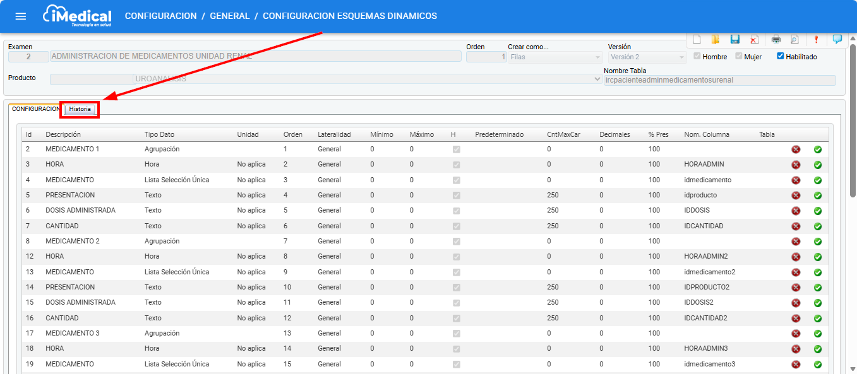The height and width of the screenshot is (374, 857).
Task: Click green check on HORA row Id 3
Action: 818,165
